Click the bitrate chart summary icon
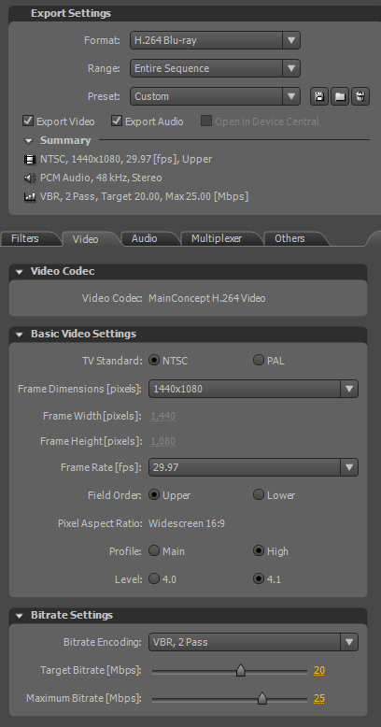 point(30,196)
